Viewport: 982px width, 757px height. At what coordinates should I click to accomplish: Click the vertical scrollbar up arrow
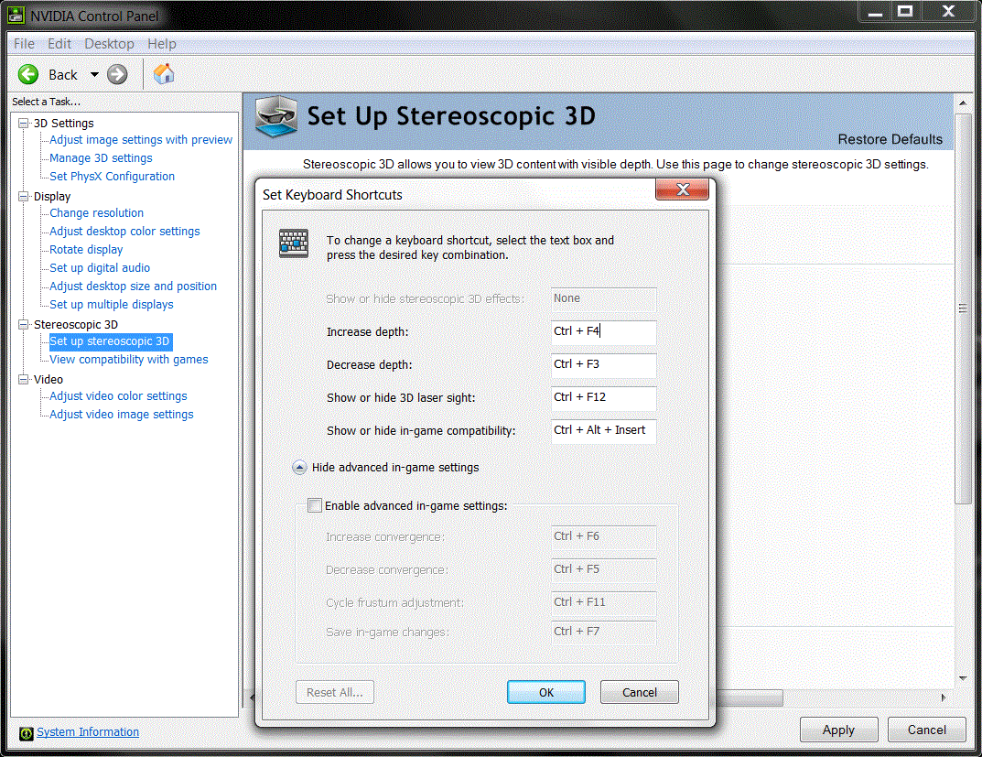tap(963, 103)
